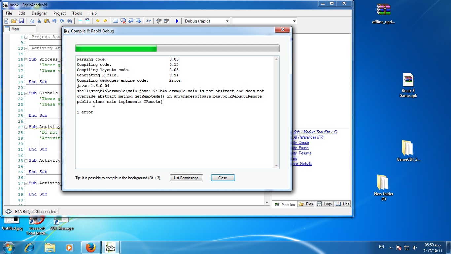Screen dimensions: 451x254
Task: Redo with the toolbar arrow icon
Action: point(62,21)
